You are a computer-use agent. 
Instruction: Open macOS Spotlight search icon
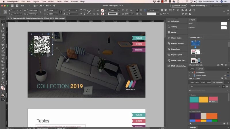coord(217,1)
